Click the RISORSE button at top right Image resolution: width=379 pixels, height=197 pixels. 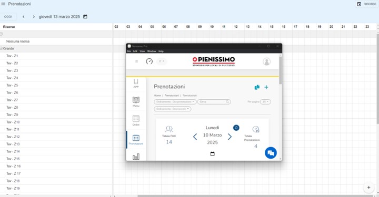click(367, 4)
